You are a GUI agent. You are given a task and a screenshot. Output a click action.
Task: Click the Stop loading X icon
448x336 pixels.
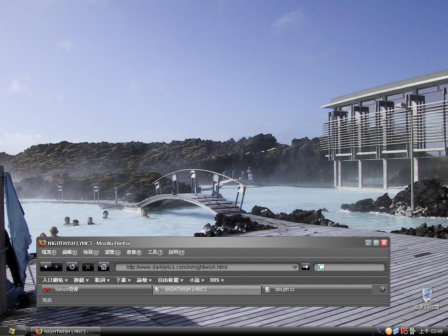point(88,267)
